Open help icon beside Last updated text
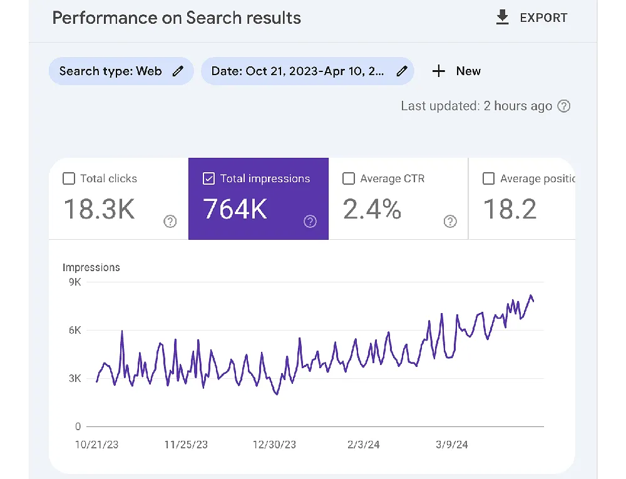 (564, 106)
